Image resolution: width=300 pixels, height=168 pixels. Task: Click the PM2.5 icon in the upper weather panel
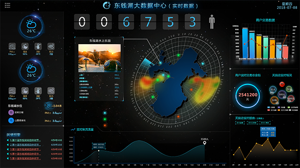pos(12,46)
